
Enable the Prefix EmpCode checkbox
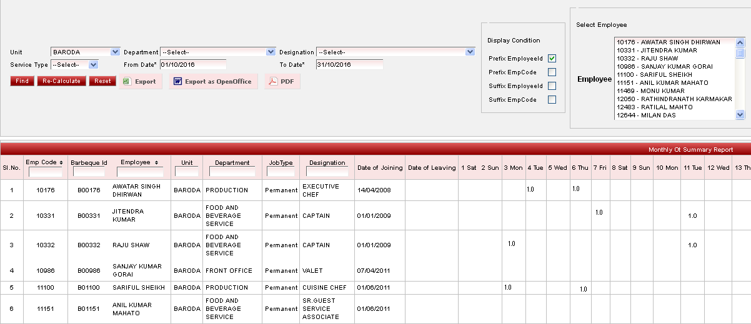pyautogui.click(x=552, y=72)
